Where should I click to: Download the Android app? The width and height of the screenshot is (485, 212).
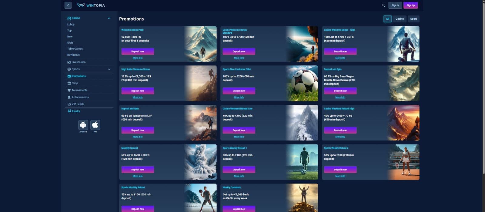click(x=83, y=125)
